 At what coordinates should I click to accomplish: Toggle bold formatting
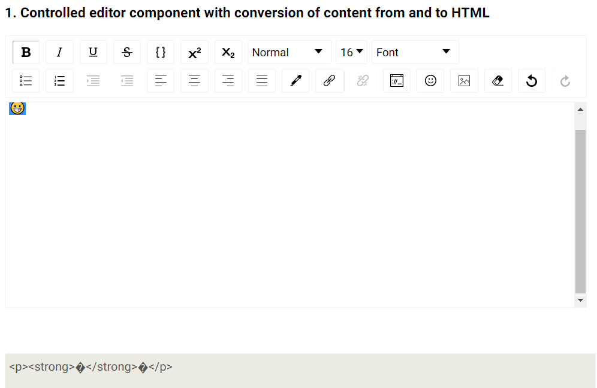(x=26, y=52)
